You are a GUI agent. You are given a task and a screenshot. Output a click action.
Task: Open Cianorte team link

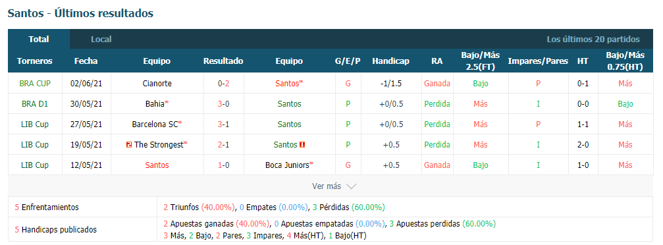[157, 84]
